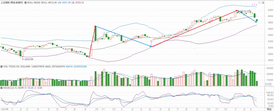Click the 2635.09 low price annotation
The height and width of the screenshot is (111, 274).
(28, 59)
